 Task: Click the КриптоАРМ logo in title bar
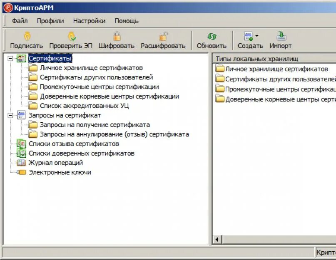point(8,8)
